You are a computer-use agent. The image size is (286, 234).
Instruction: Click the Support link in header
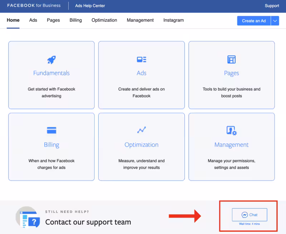click(272, 6)
